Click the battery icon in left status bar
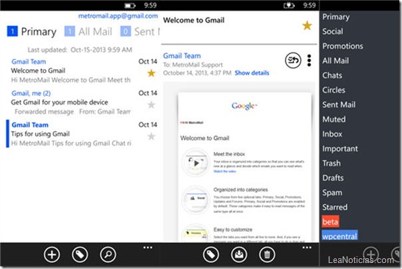 pos(130,5)
